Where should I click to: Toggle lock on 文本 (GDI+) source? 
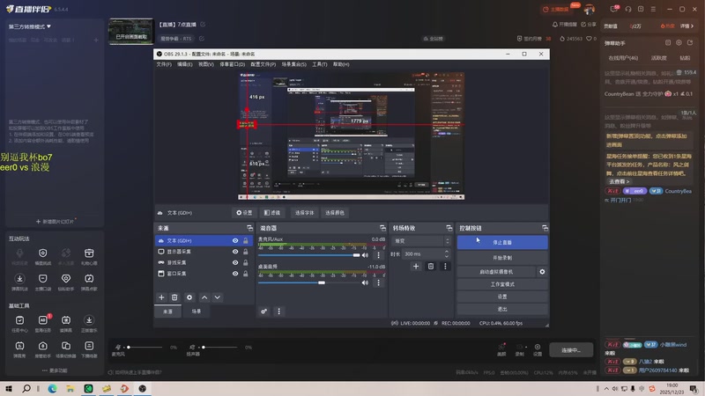point(246,240)
